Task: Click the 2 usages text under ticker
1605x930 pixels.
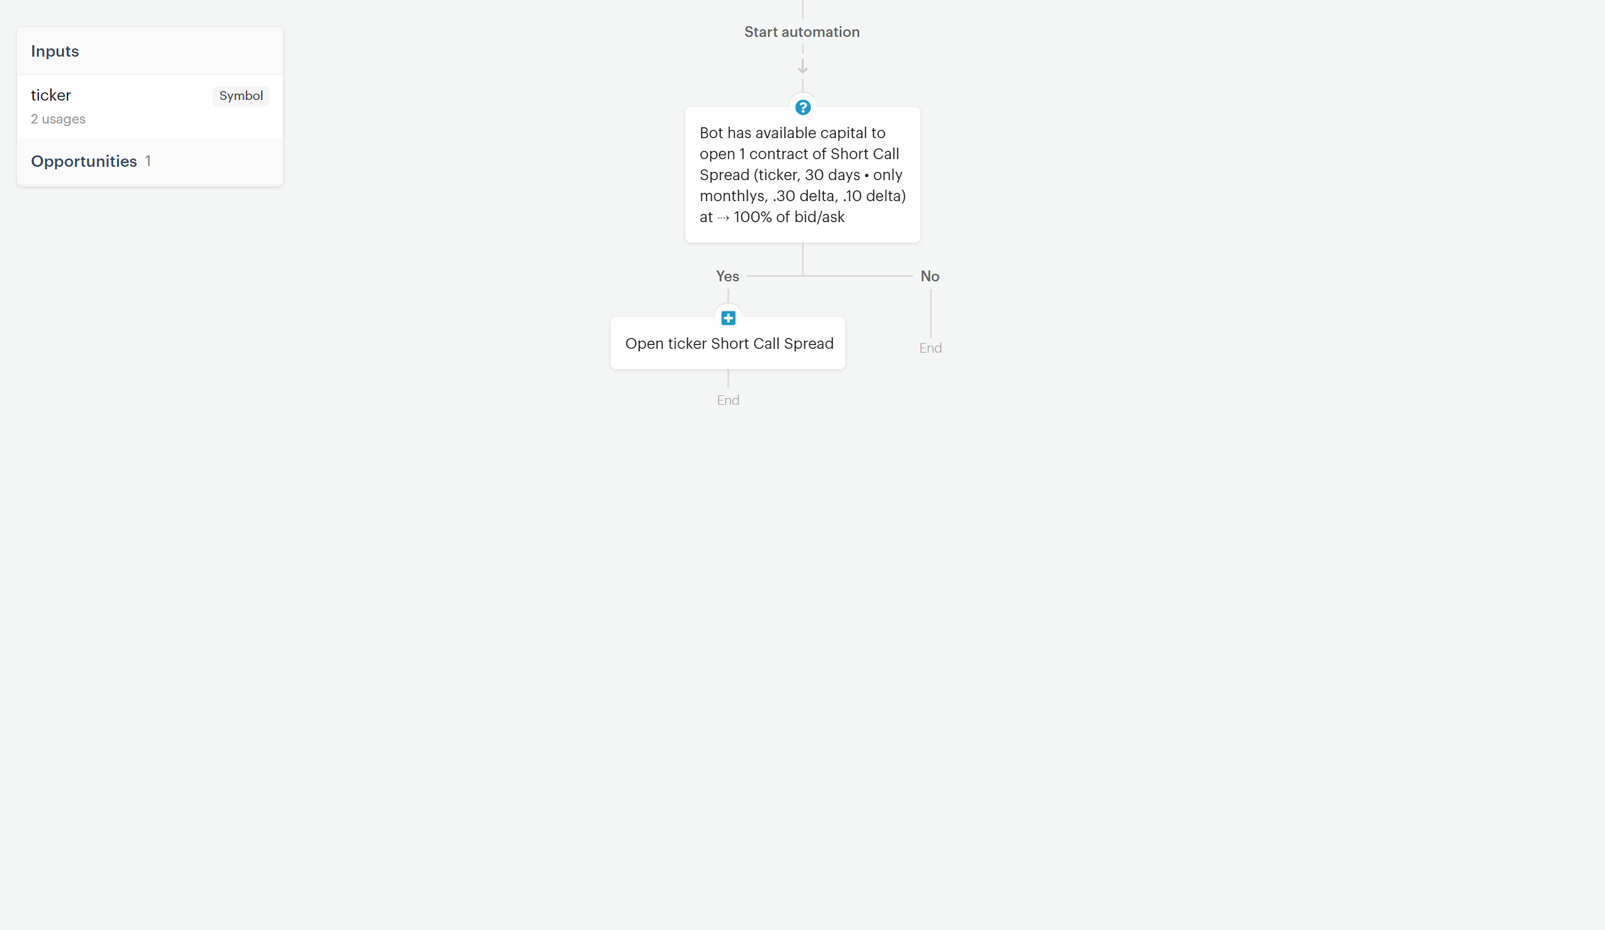Action: pyautogui.click(x=58, y=119)
